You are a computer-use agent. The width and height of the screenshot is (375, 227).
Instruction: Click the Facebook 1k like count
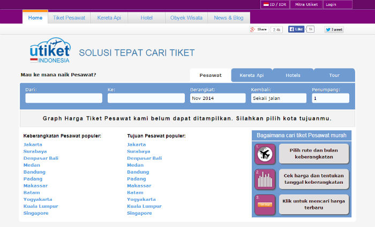[310, 29]
